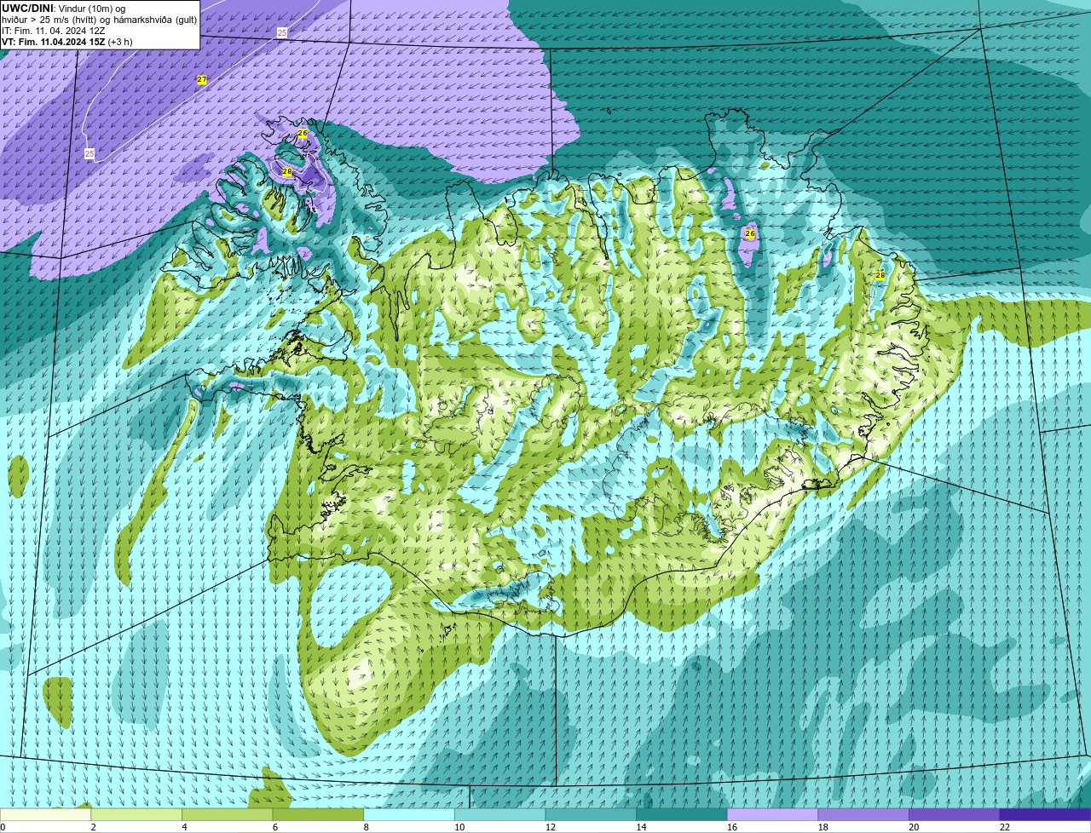
Task: Click the yellow "26" gust label on the northeast purple patch
Action: click(x=750, y=233)
